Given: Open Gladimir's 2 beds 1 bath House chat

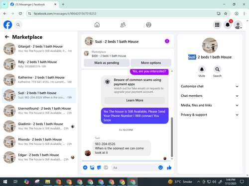Looking at the screenshot, I should [x=39, y=126].
